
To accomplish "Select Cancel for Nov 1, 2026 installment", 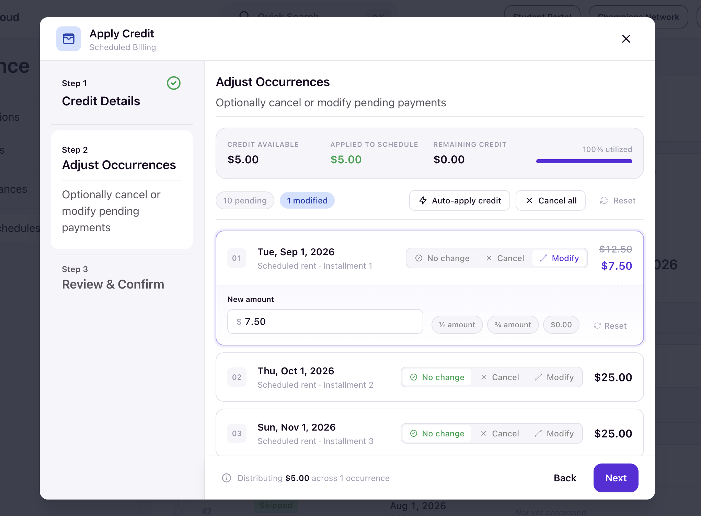I will tap(499, 433).
